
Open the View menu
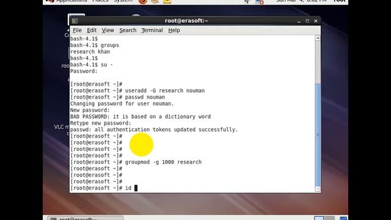[x=108, y=30]
